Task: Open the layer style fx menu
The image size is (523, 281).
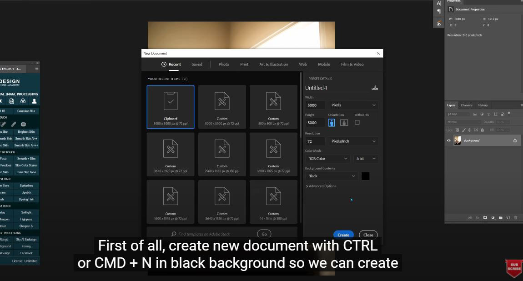Action: (x=477, y=218)
